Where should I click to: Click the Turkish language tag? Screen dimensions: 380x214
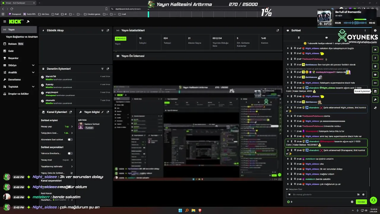(89, 128)
